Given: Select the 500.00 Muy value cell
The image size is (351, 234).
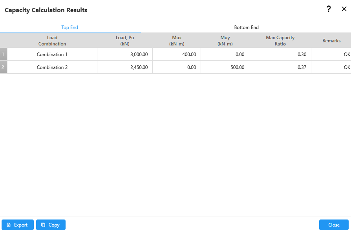Looking at the screenshot, I should tap(225, 67).
